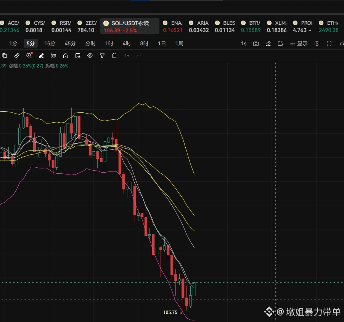Toggle the lock drawings padlock icon

[65, 56]
